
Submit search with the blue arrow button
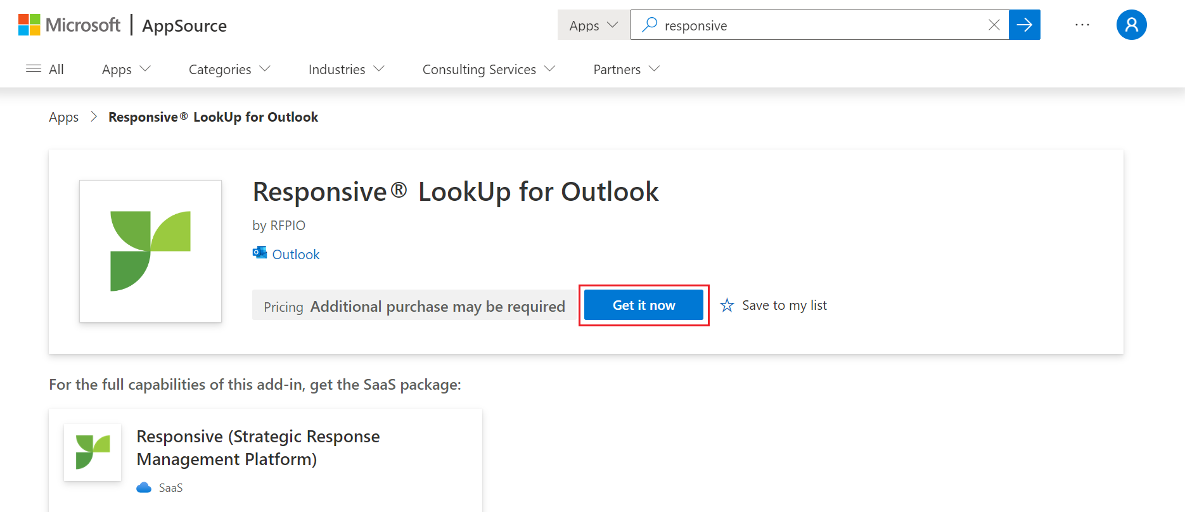coord(1025,25)
